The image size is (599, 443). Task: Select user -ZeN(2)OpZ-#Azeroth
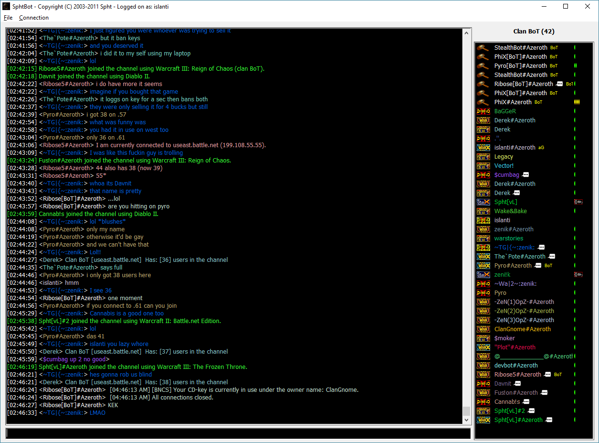coord(524,311)
